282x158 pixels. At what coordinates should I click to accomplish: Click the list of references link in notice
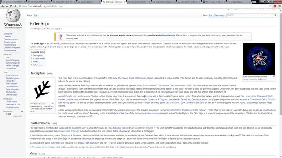tap(94, 36)
